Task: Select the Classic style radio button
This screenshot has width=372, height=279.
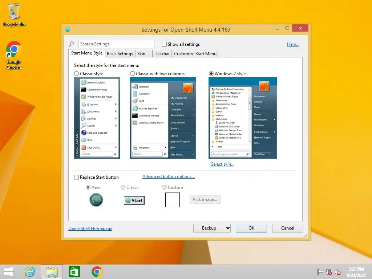Action: pos(76,73)
